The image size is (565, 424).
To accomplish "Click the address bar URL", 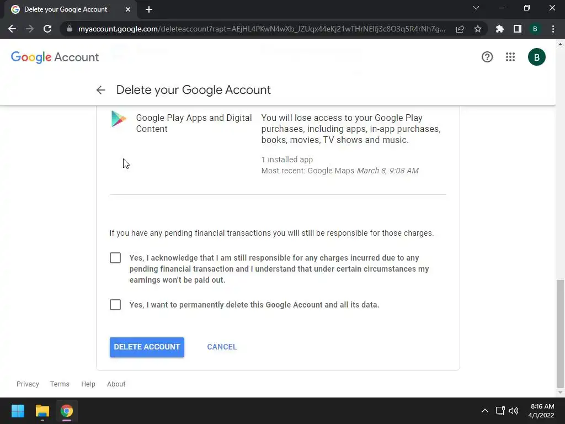I will tap(262, 29).
